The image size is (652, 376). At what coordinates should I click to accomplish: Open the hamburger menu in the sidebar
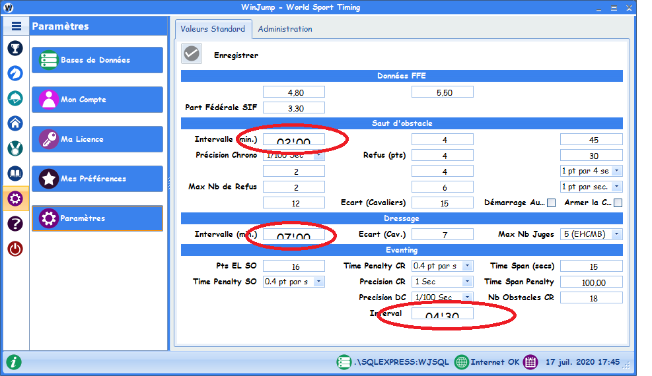coord(17,26)
